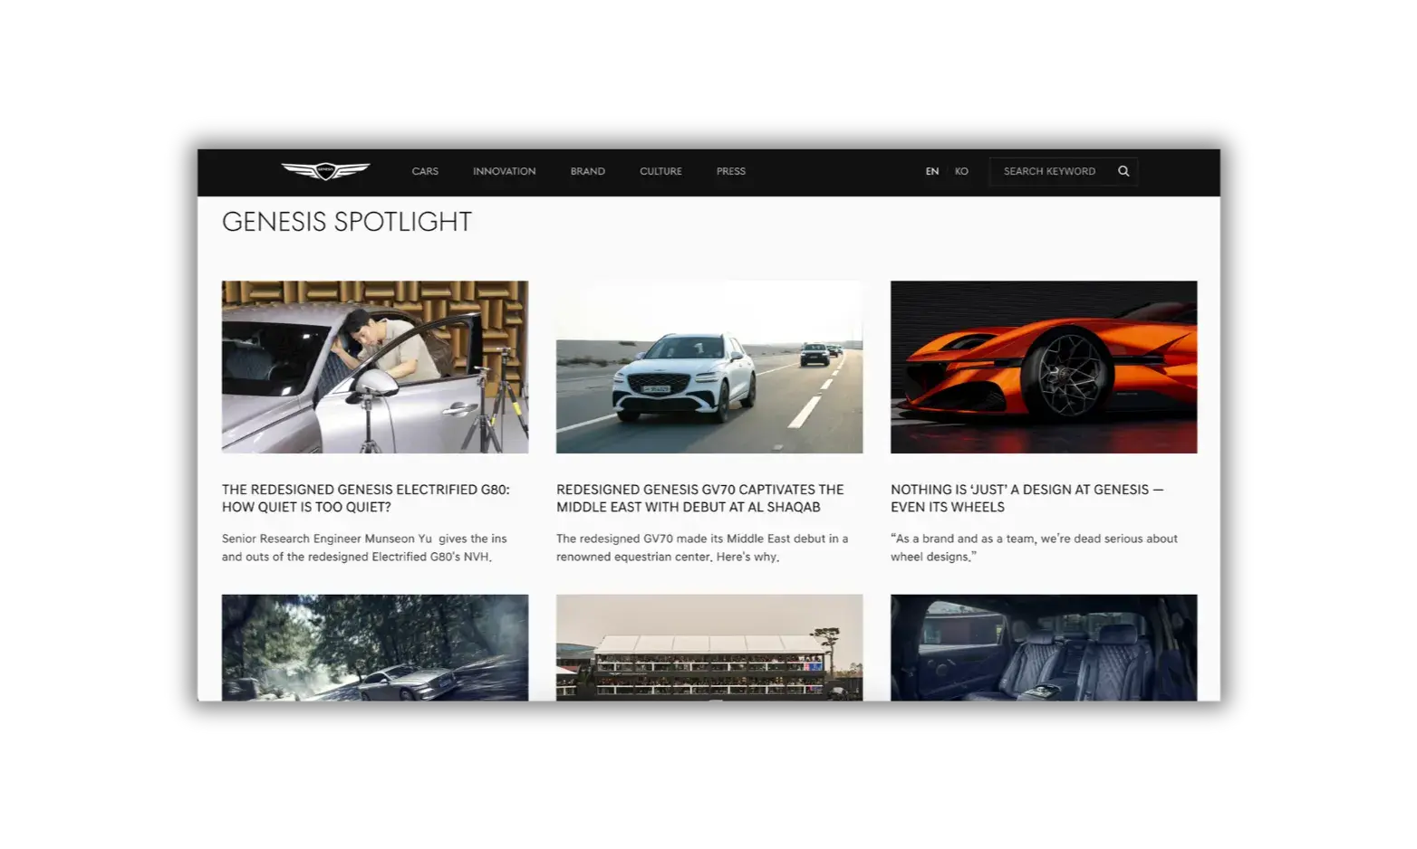This screenshot has height=849, width=1417.
Task: Open GV70 Al Shaqab debut headline
Action: click(700, 498)
